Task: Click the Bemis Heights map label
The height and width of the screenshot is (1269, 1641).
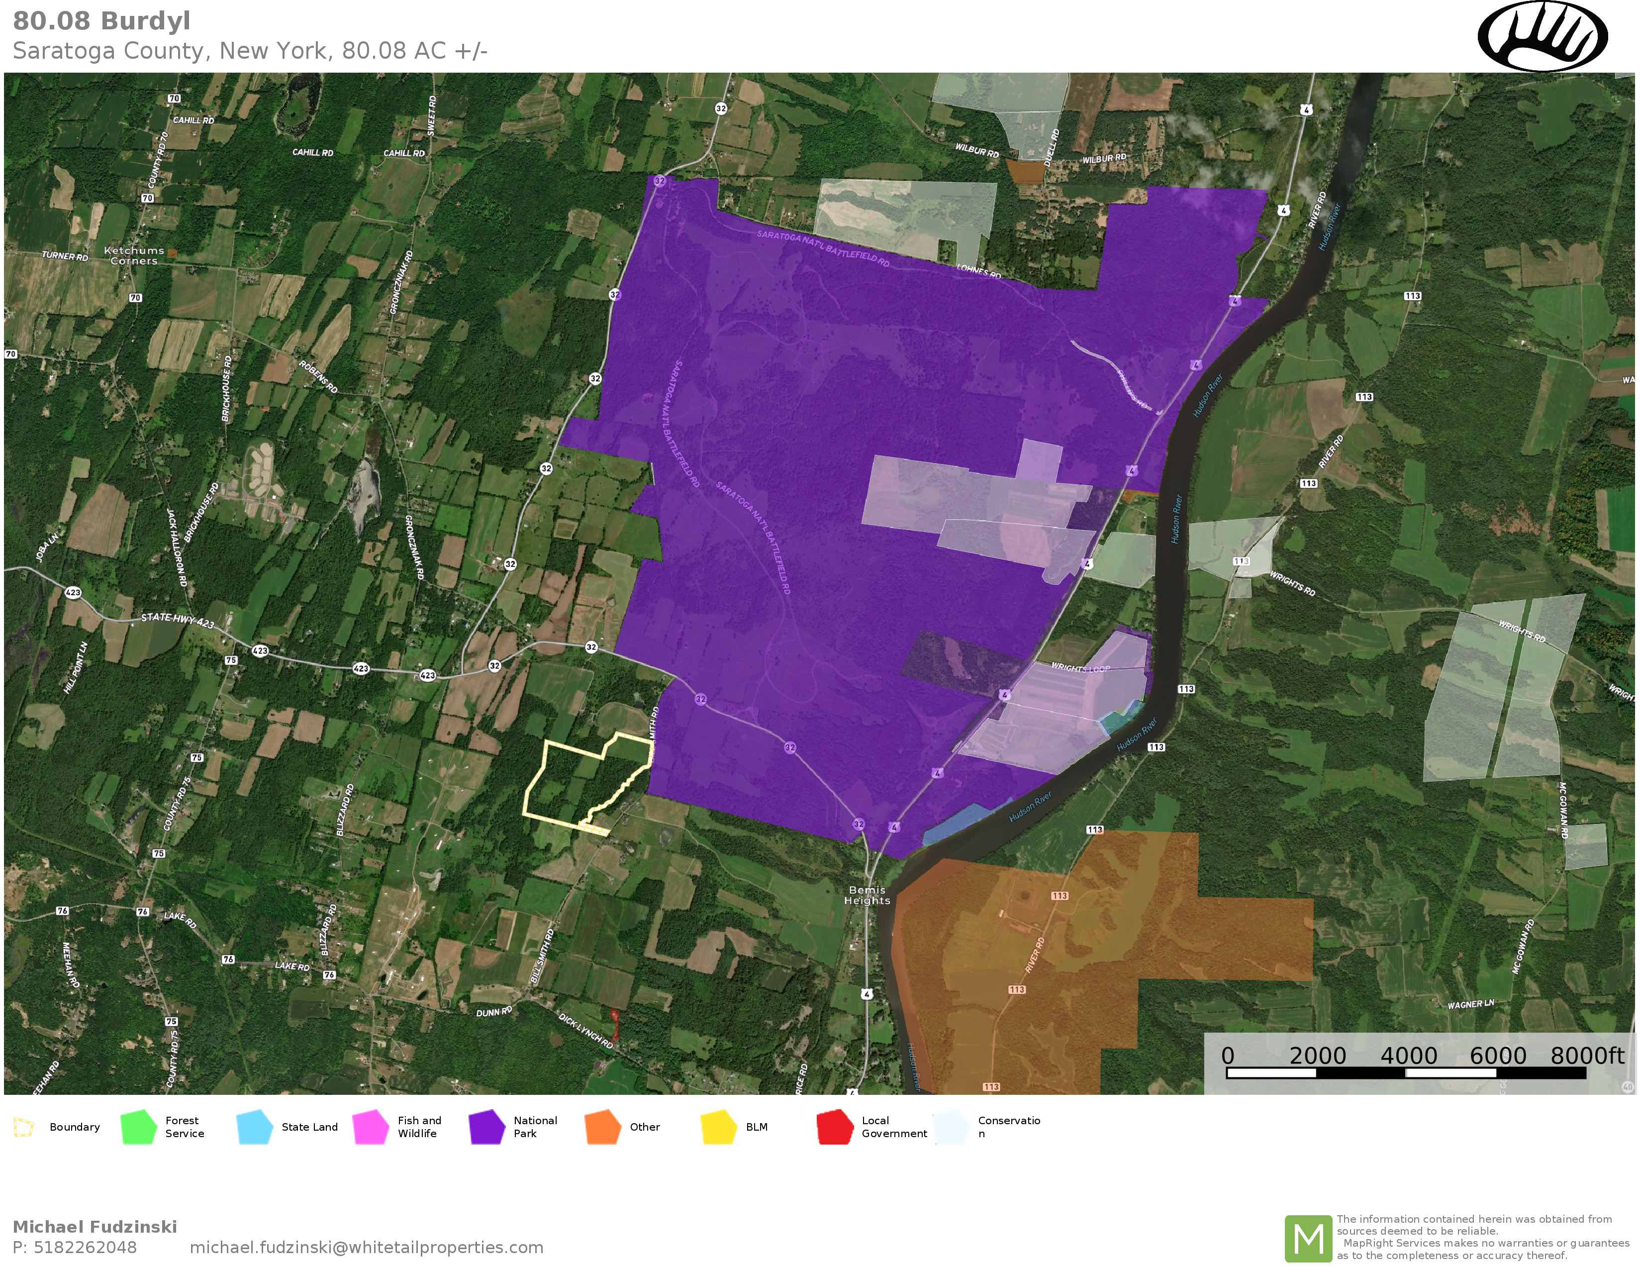Action: (x=867, y=895)
